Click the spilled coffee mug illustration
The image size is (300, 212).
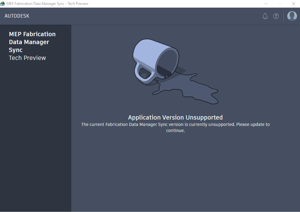[175, 71]
